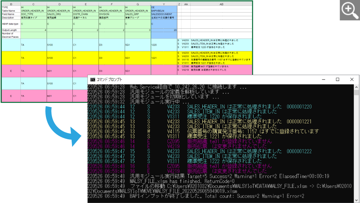Click the 'Field Name' row label
This screenshot has height=203, width=360.
pos(8,14)
